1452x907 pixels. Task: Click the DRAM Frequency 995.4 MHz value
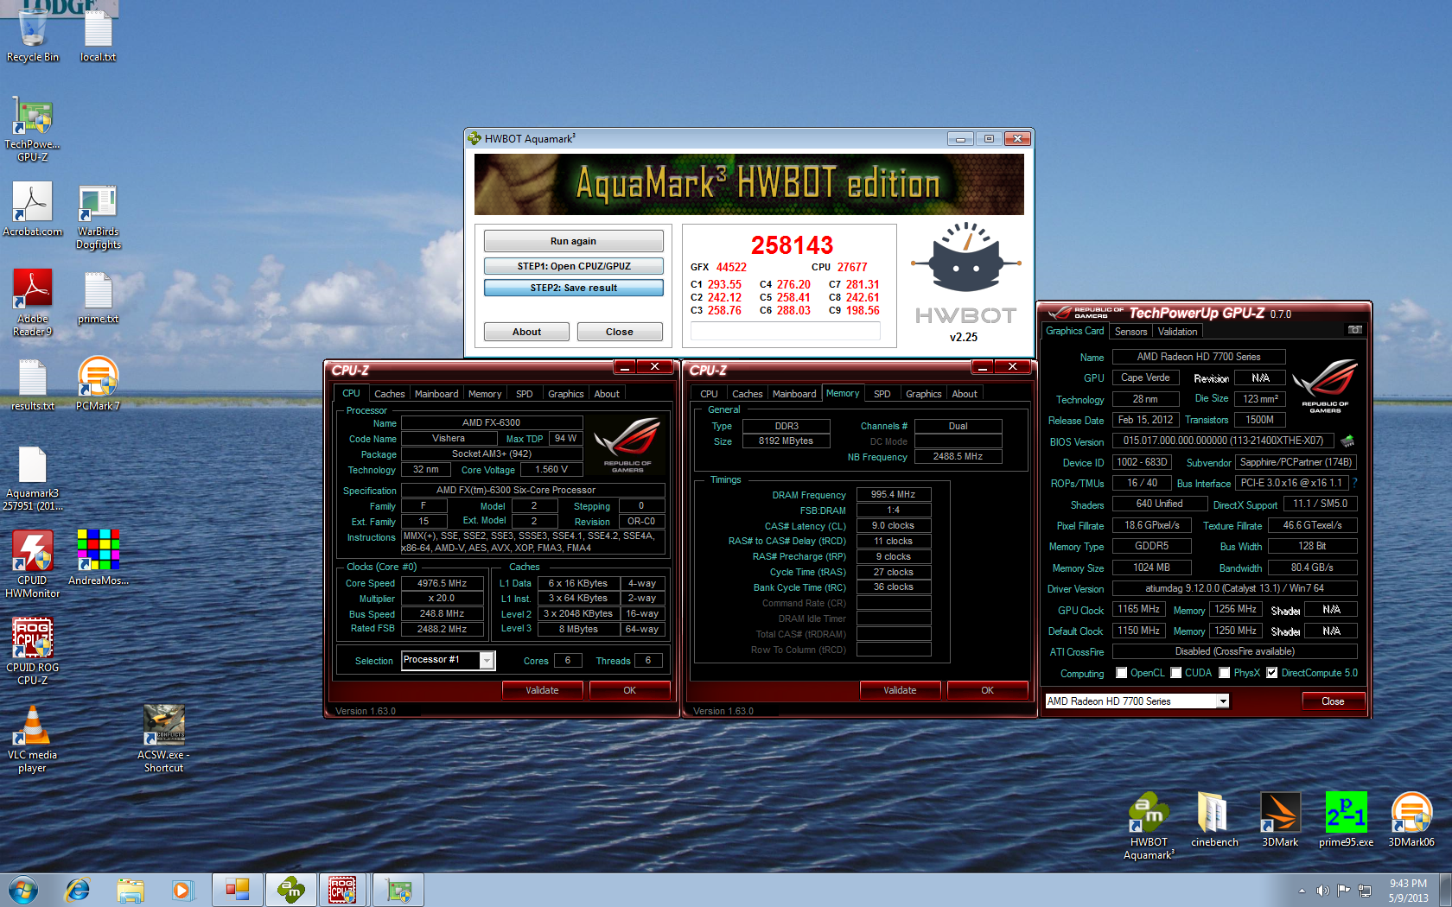(893, 495)
